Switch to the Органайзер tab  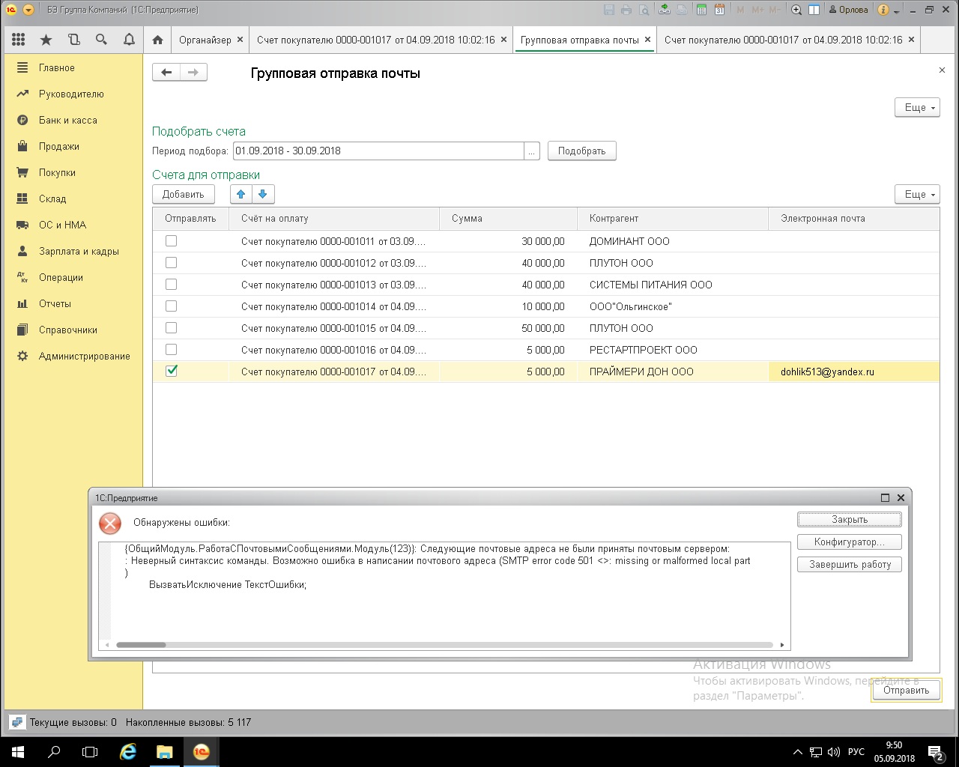click(205, 40)
